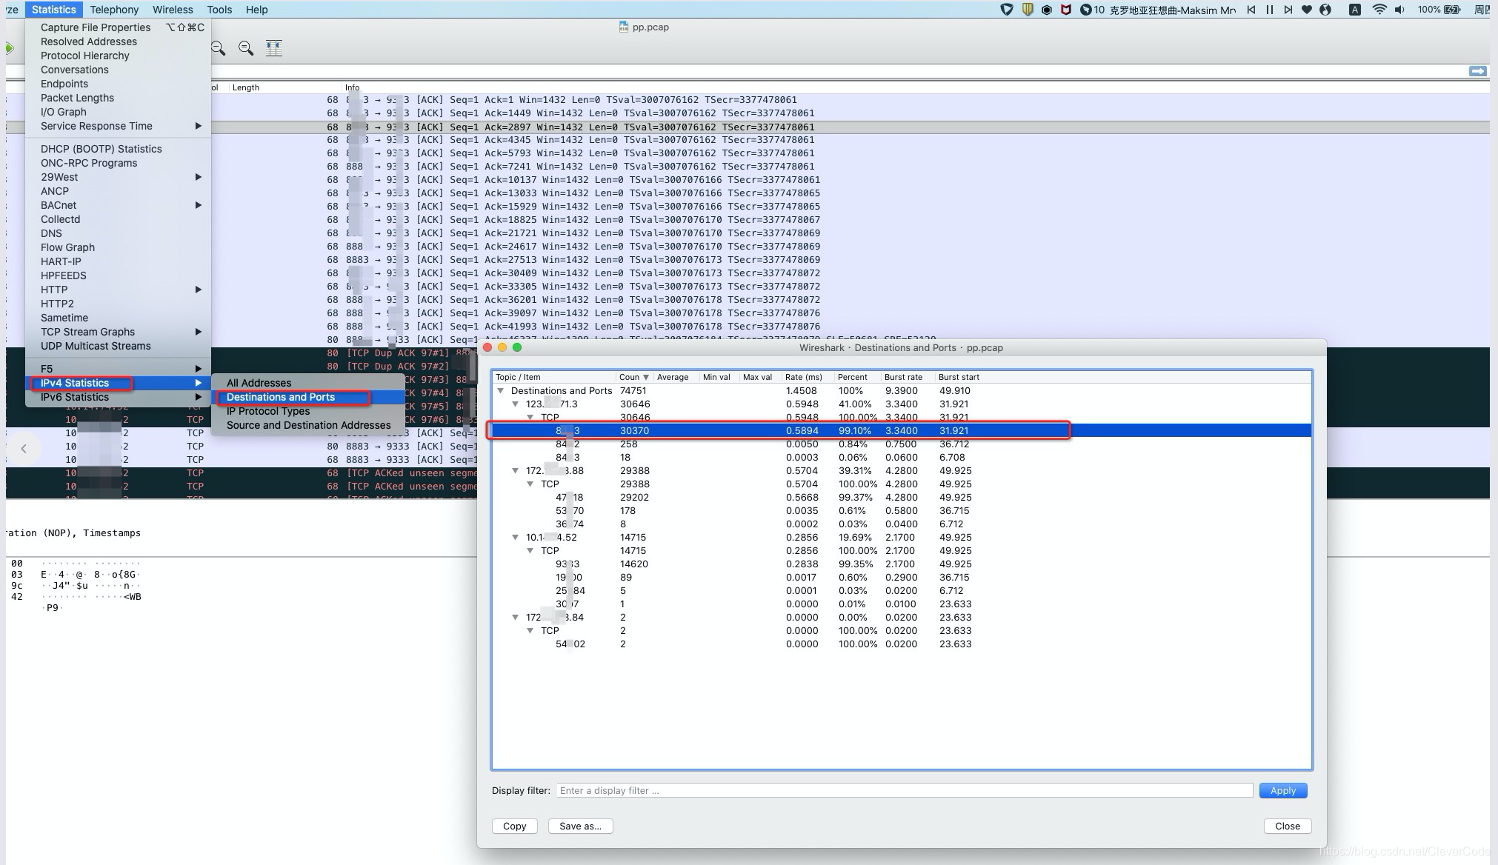Expand the HTTP submenu item

(x=119, y=290)
